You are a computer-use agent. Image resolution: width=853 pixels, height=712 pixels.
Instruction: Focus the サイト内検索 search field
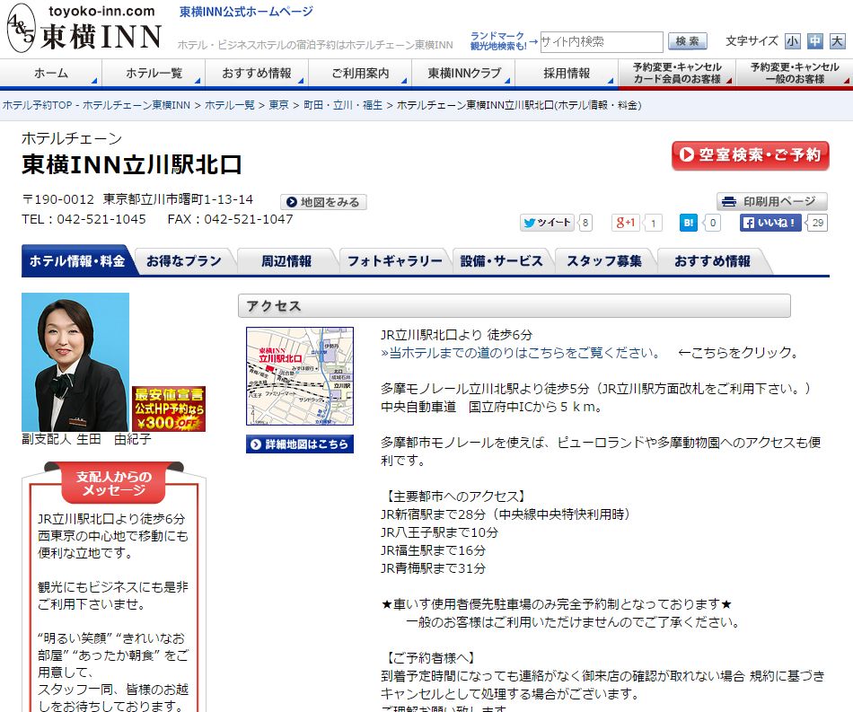click(601, 42)
